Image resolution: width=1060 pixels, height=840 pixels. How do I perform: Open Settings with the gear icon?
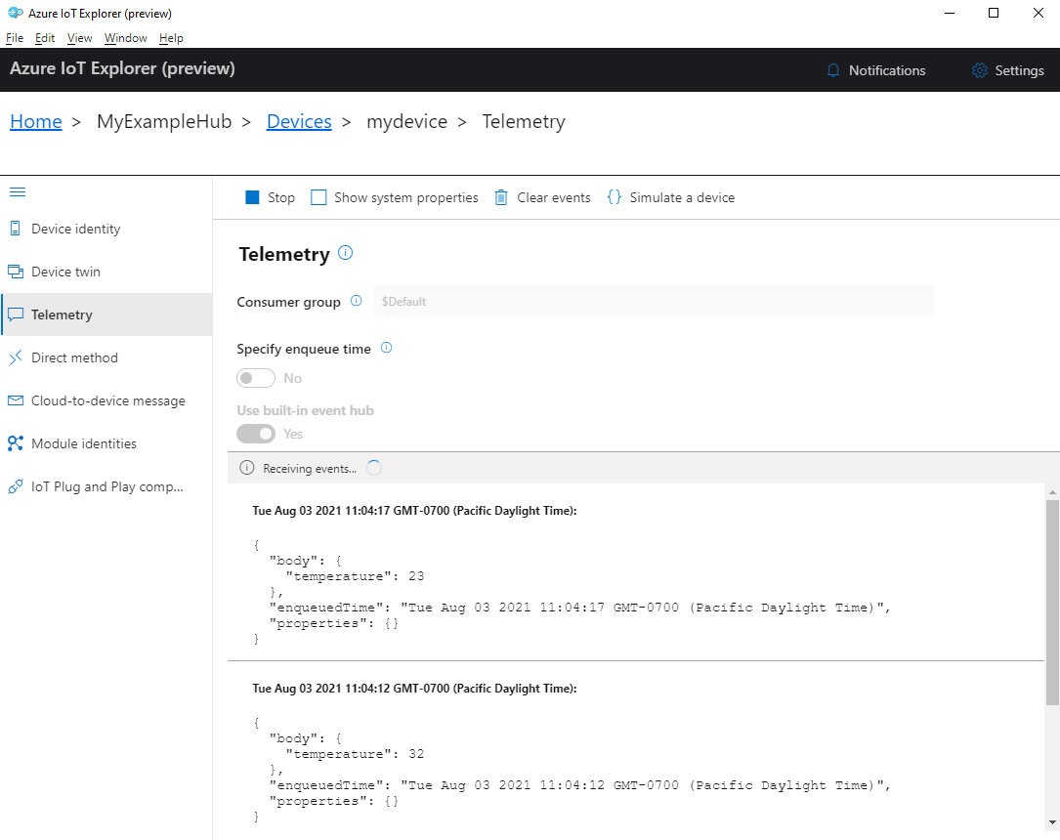pyautogui.click(x=978, y=69)
